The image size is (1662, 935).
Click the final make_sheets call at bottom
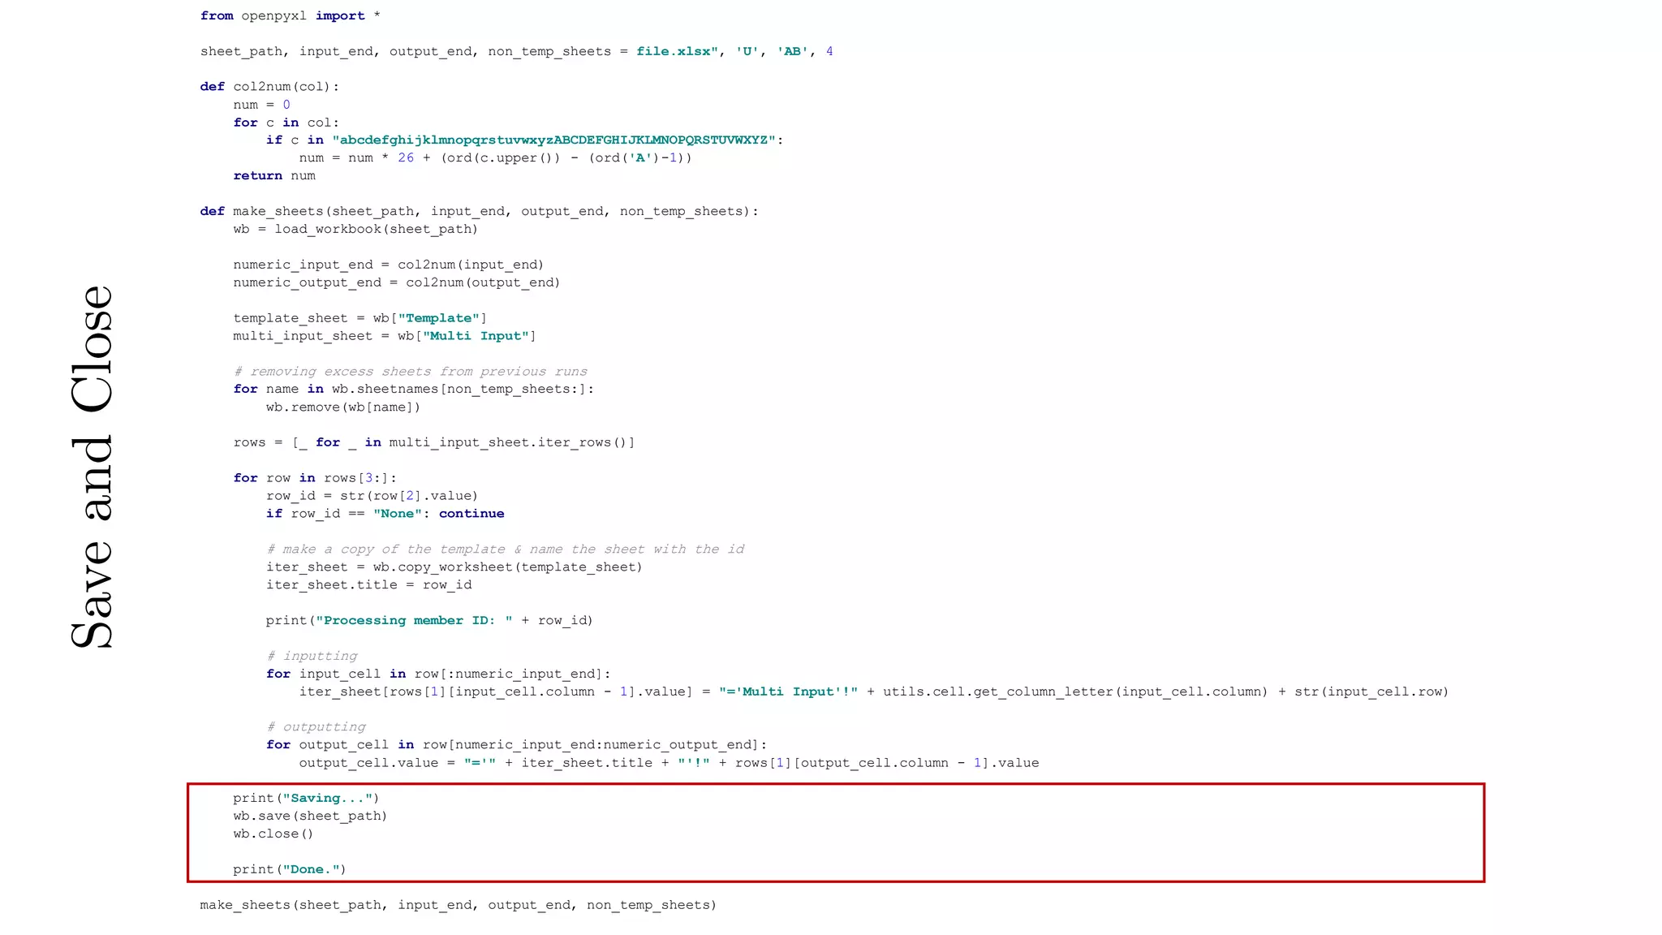tap(458, 906)
